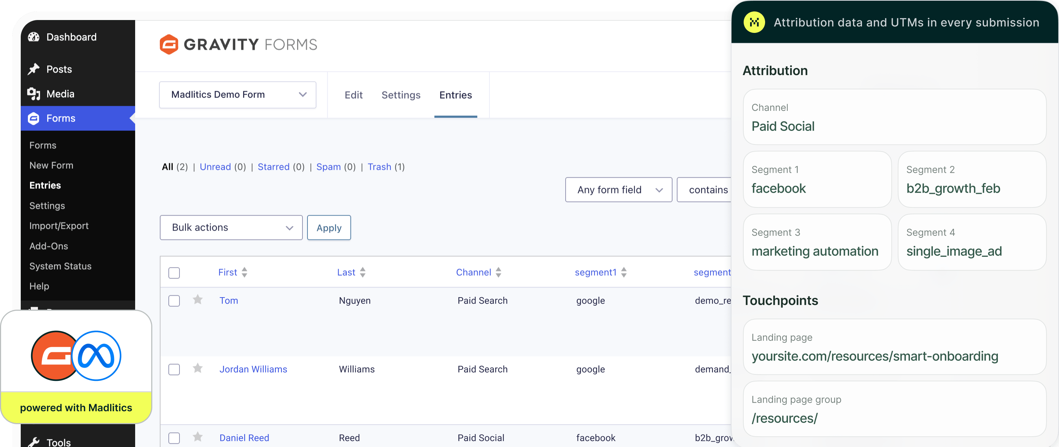Check the Tom entry checkbox

pos(174,301)
